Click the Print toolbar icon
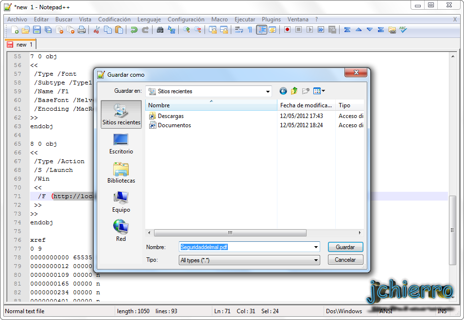Viewport: 464px width, 320px height. (82, 30)
